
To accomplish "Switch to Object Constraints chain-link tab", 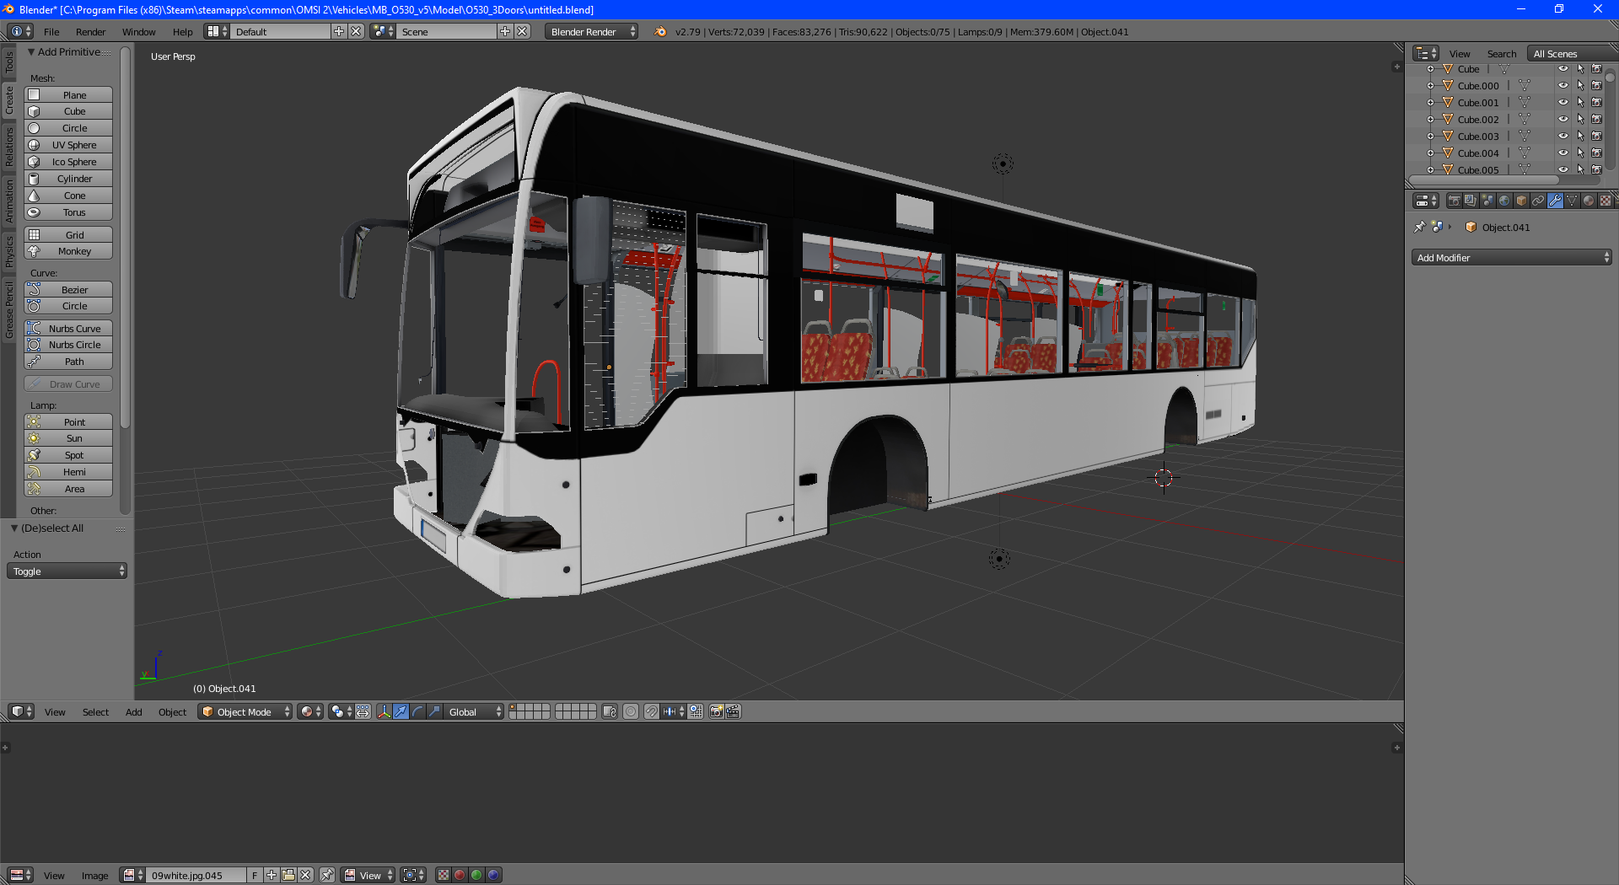I will pyautogui.click(x=1538, y=201).
